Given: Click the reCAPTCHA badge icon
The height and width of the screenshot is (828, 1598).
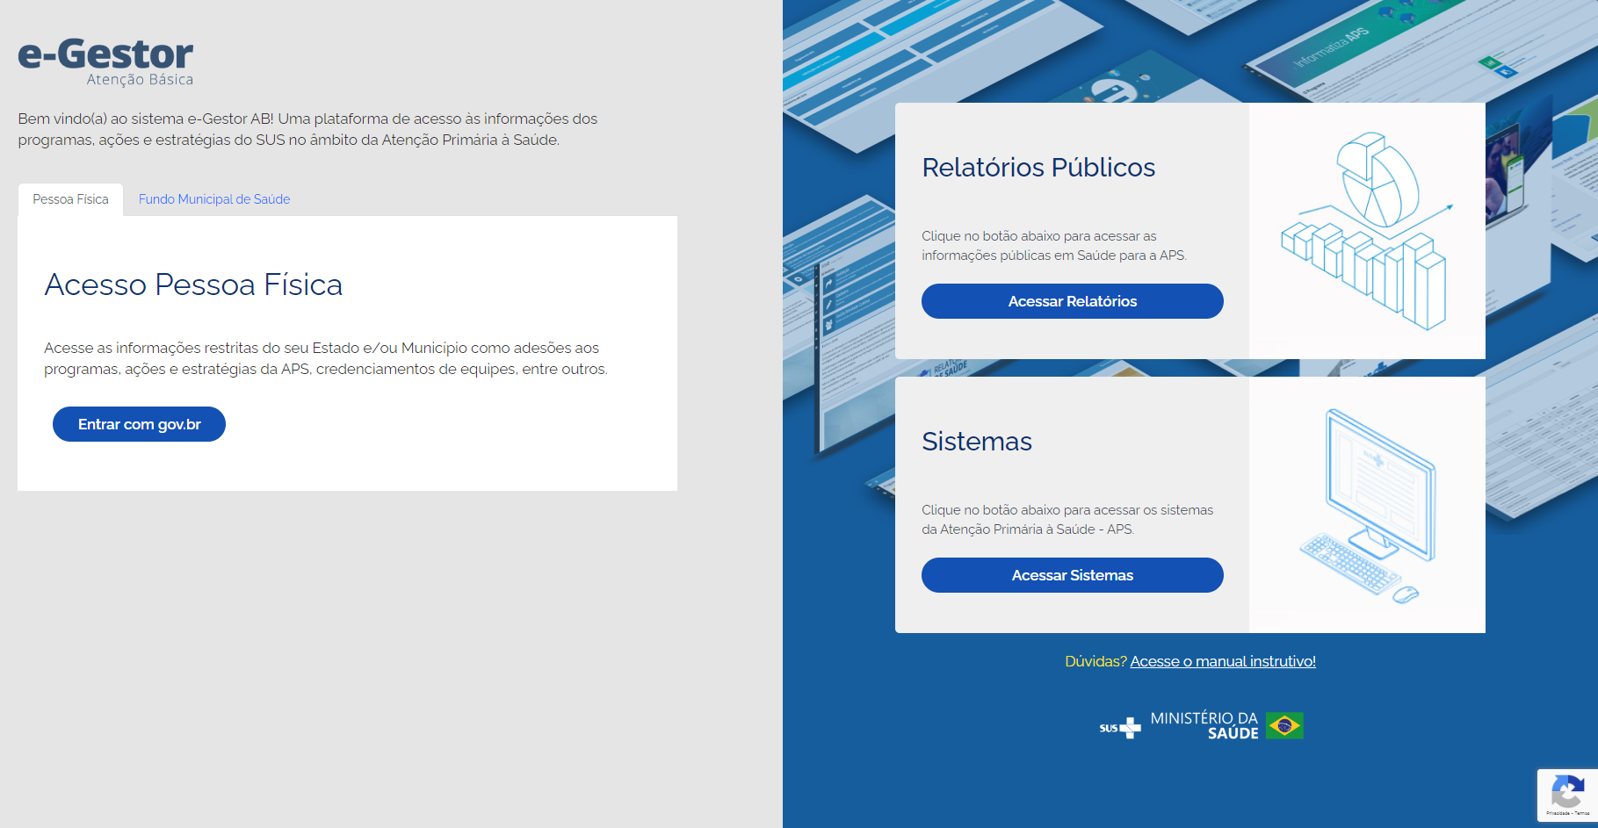Looking at the screenshot, I should pyautogui.click(x=1568, y=790).
